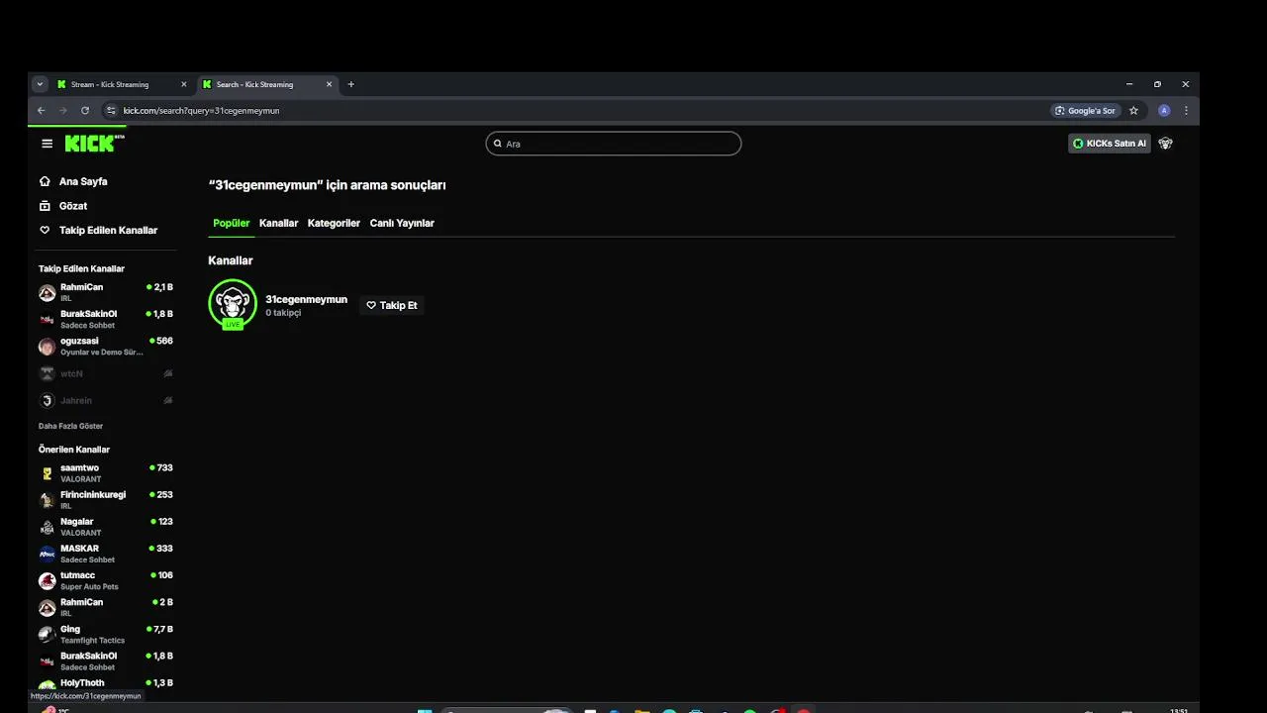Open BurakSakinOl in followed channels list

pyautogui.click(x=106, y=319)
